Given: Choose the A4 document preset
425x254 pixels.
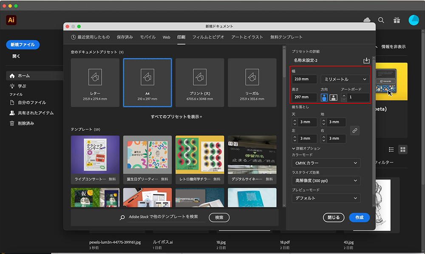Looking at the screenshot, I should point(147,83).
